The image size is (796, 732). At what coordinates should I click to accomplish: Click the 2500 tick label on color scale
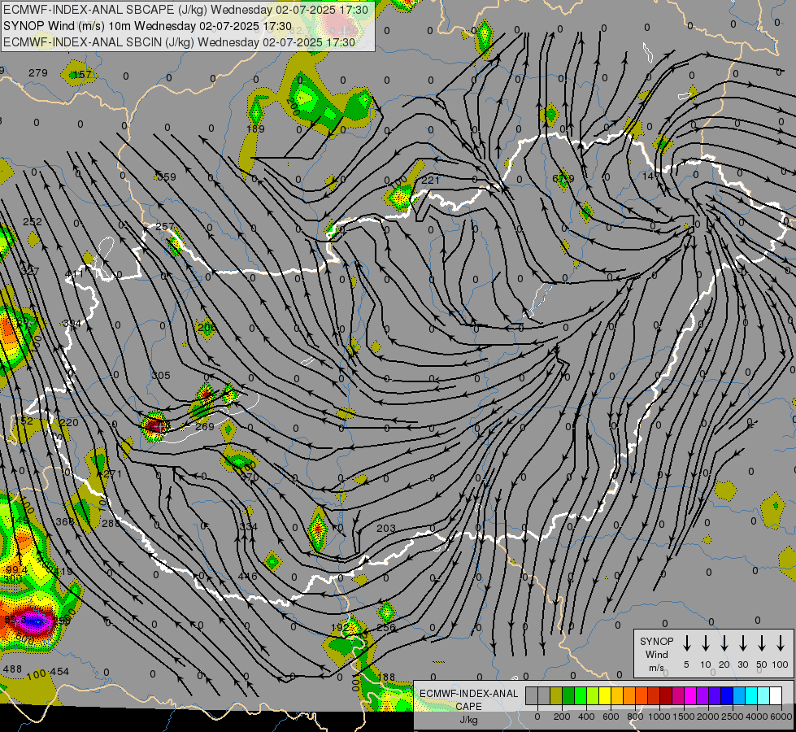pyautogui.click(x=733, y=717)
